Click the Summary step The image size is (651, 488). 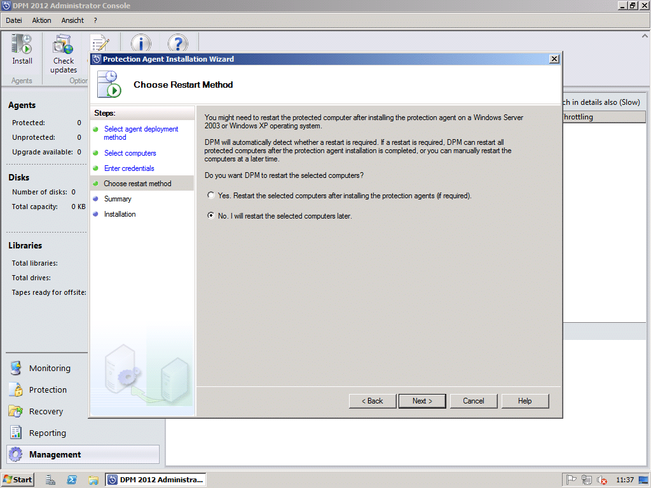click(x=118, y=199)
